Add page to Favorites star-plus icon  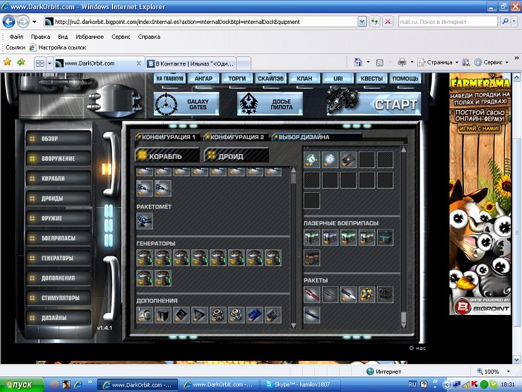click(21, 63)
